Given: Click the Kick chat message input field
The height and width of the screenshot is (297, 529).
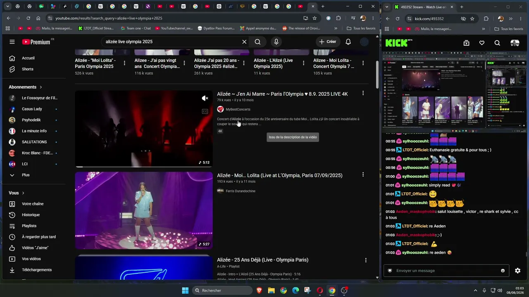Looking at the screenshot, I should point(446,271).
